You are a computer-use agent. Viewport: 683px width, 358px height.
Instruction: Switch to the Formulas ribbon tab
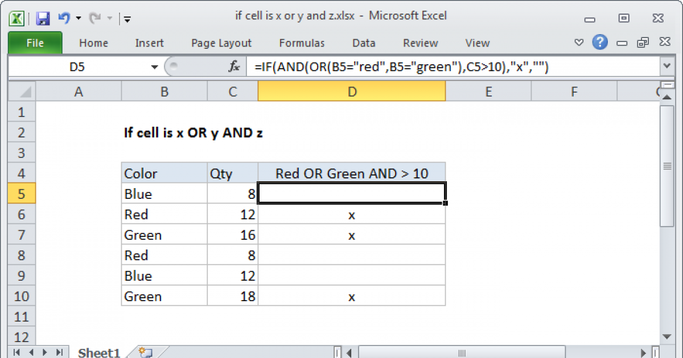(302, 43)
